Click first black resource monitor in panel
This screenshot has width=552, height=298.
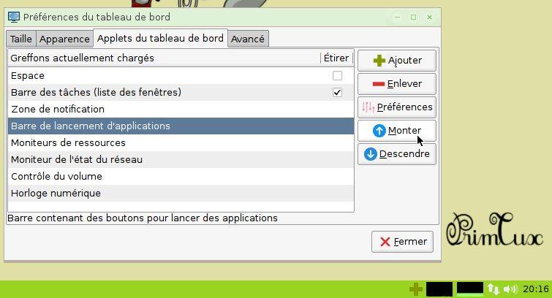click(x=439, y=289)
